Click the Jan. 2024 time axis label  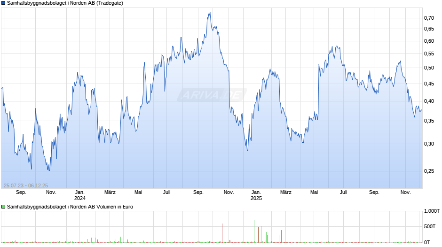tap(80, 195)
